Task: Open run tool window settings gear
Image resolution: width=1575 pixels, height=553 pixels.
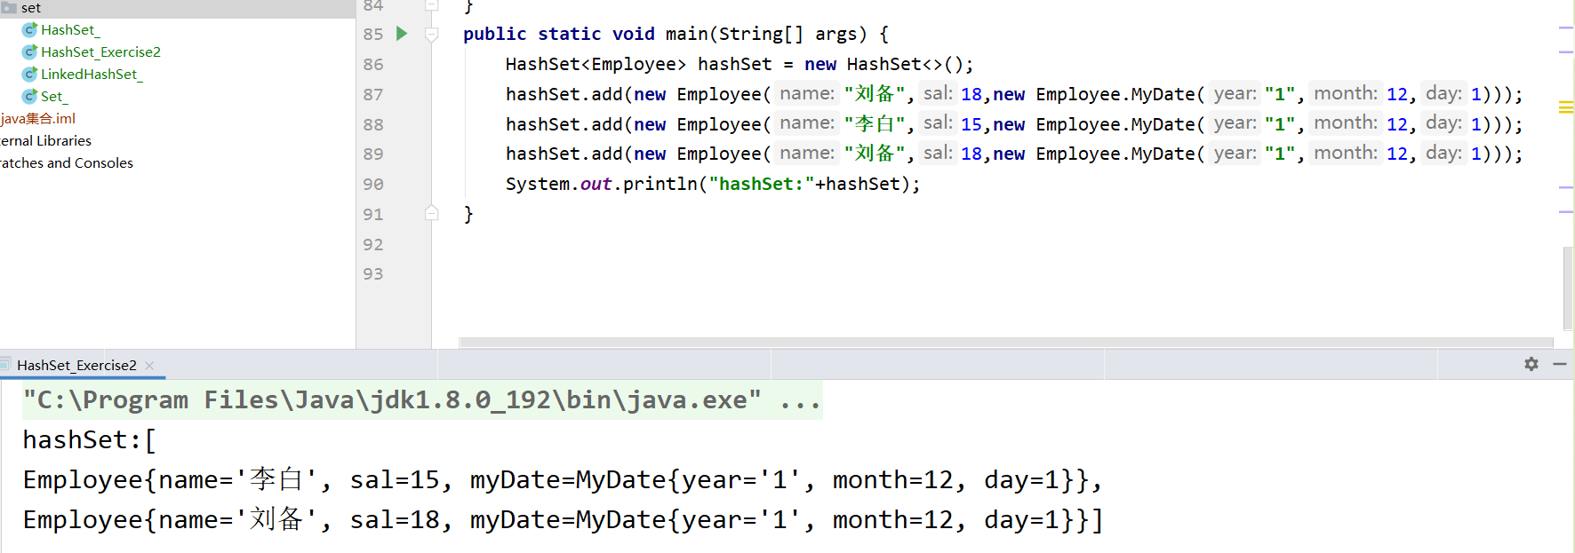Action: click(x=1531, y=364)
